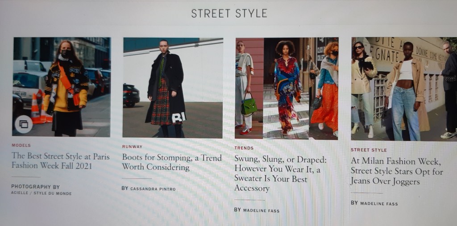Click the red STREET STYLE category label
This screenshot has width=457, height=226.
[x=368, y=150]
